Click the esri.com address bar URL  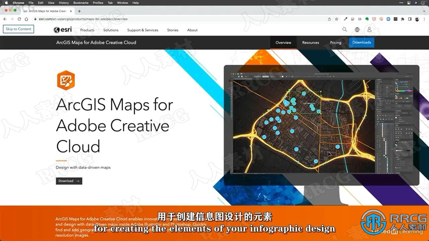point(83,19)
